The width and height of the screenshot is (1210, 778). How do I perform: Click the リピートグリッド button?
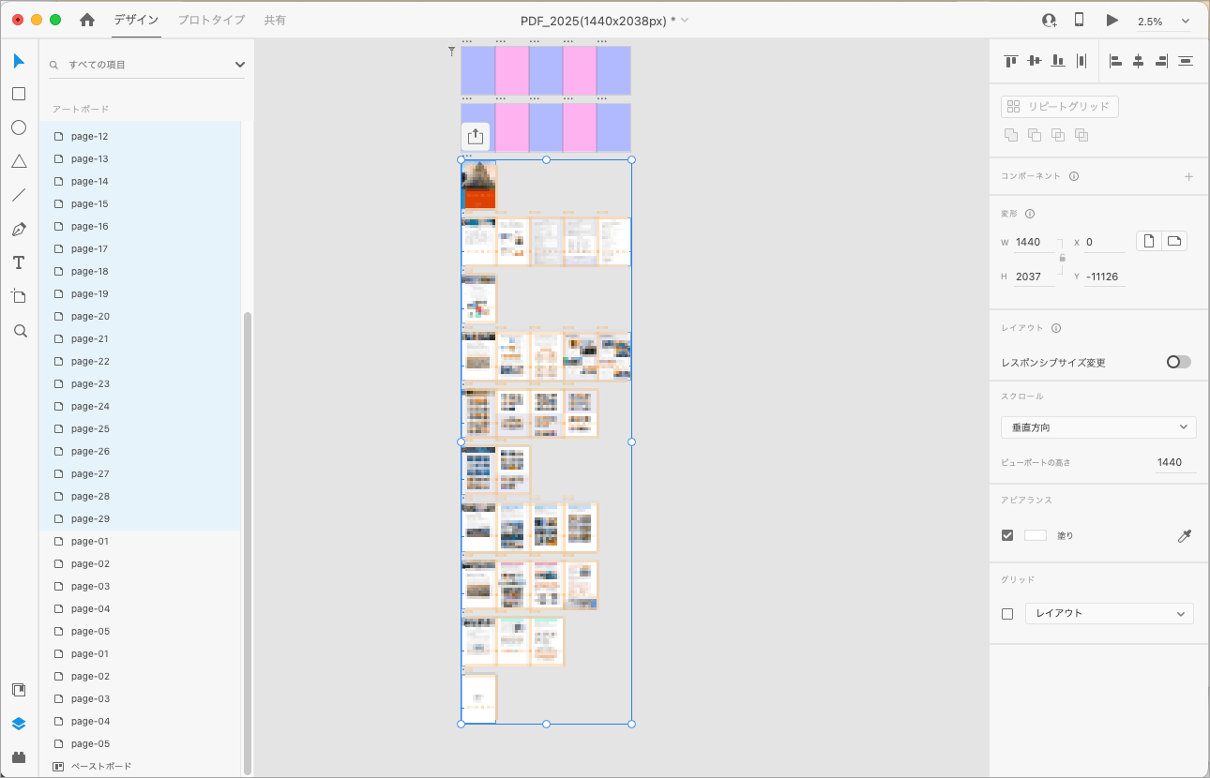(1059, 107)
